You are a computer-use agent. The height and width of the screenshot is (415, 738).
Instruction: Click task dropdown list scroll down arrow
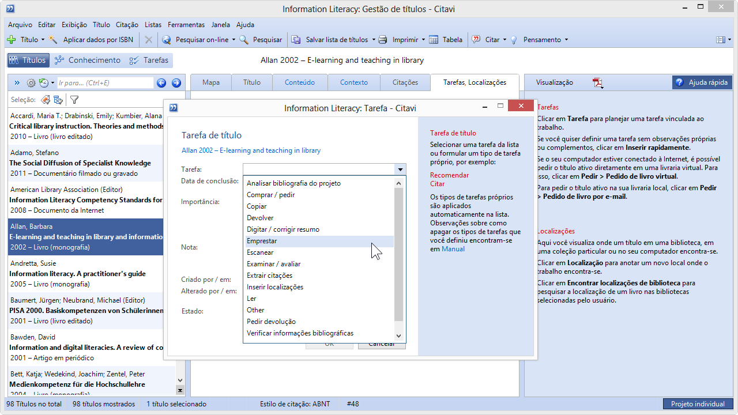(398, 336)
